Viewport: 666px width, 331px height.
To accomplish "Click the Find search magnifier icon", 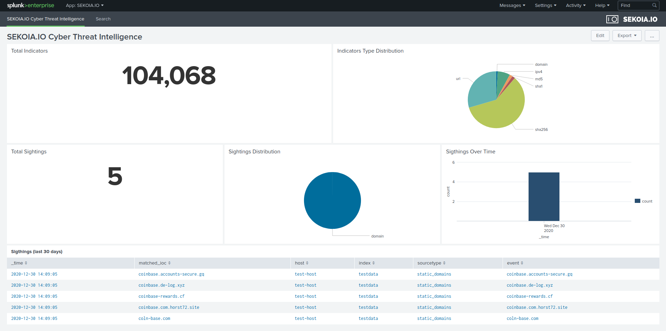I will [x=655, y=5].
